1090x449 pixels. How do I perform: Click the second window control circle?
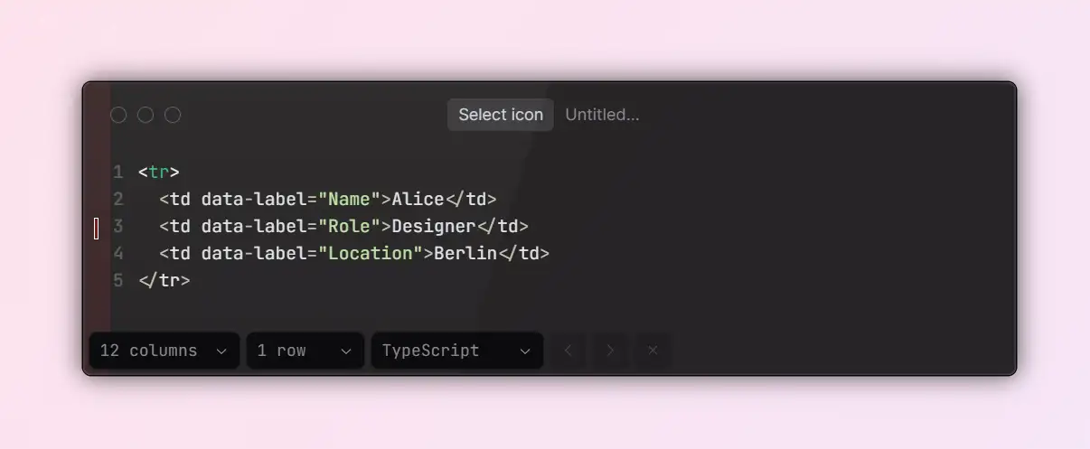pyautogui.click(x=146, y=115)
